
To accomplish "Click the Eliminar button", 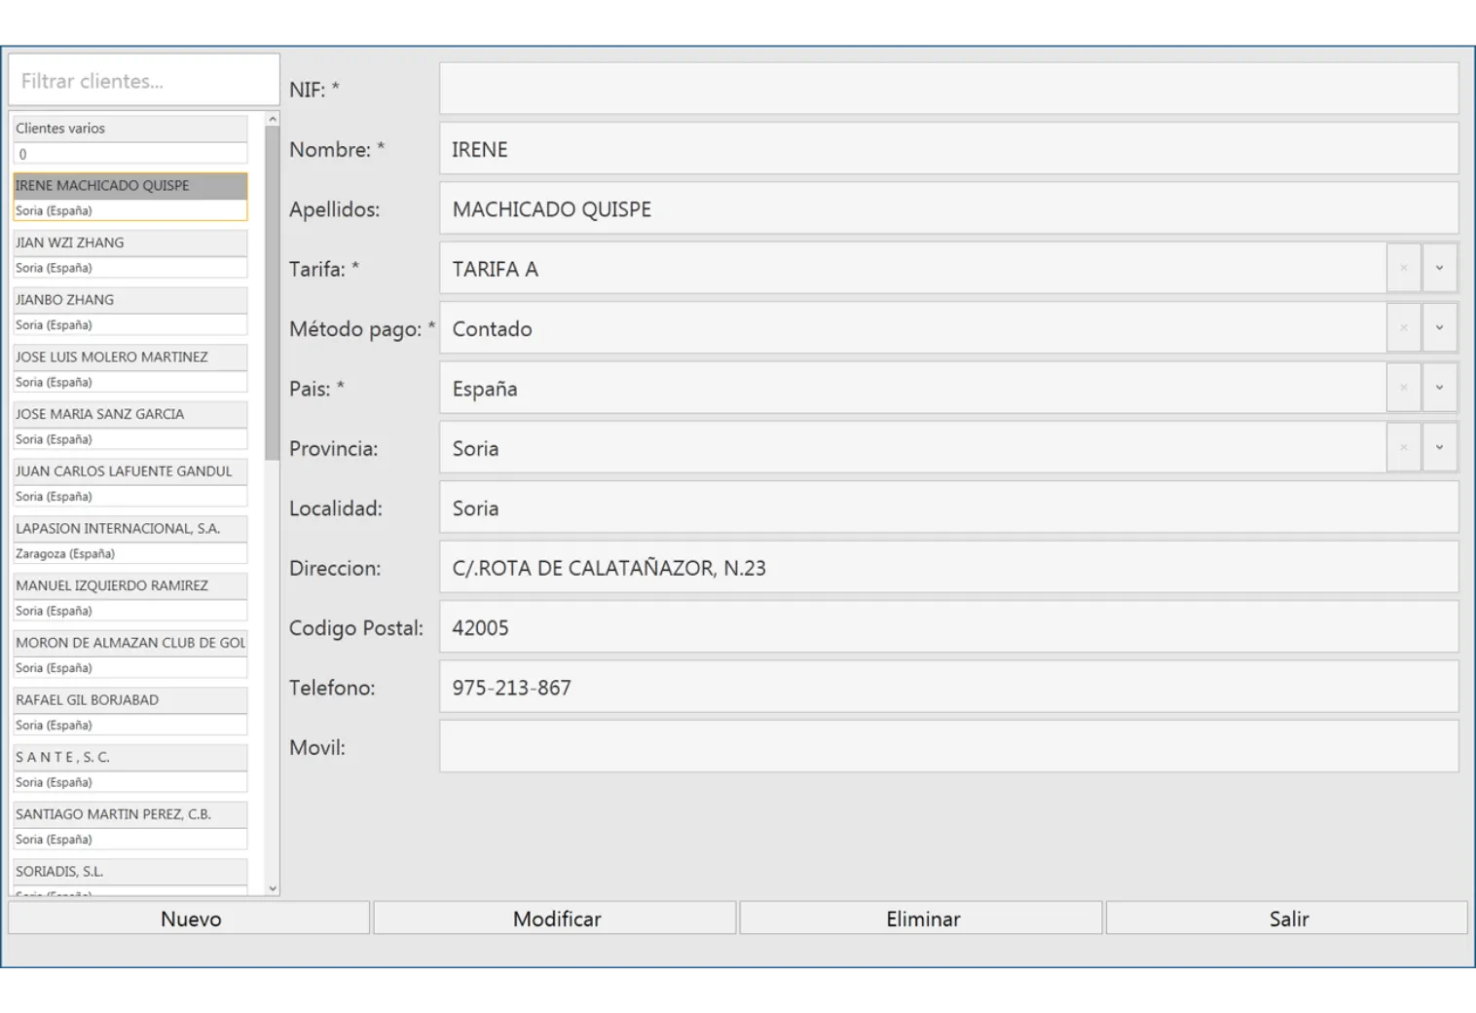I will tap(922, 919).
